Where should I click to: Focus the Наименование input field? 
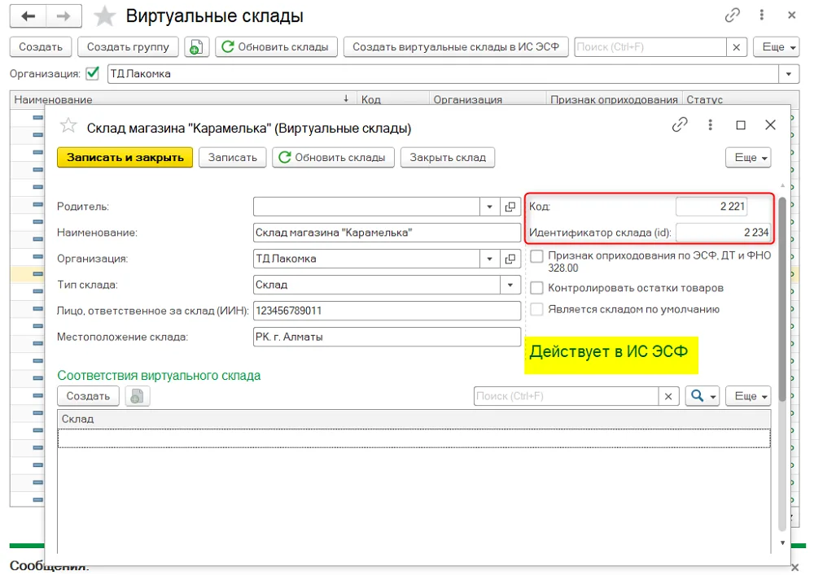pyautogui.click(x=387, y=233)
